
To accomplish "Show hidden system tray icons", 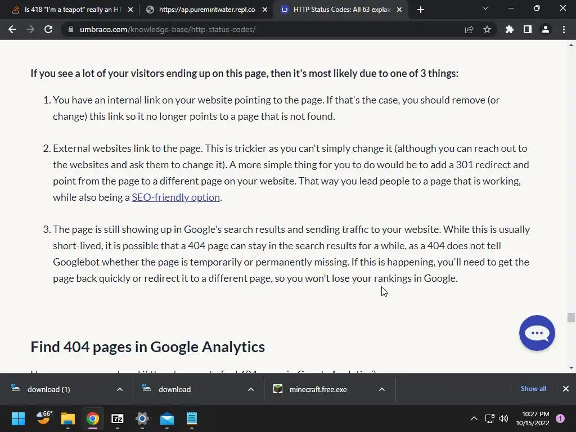I will [x=474, y=418].
